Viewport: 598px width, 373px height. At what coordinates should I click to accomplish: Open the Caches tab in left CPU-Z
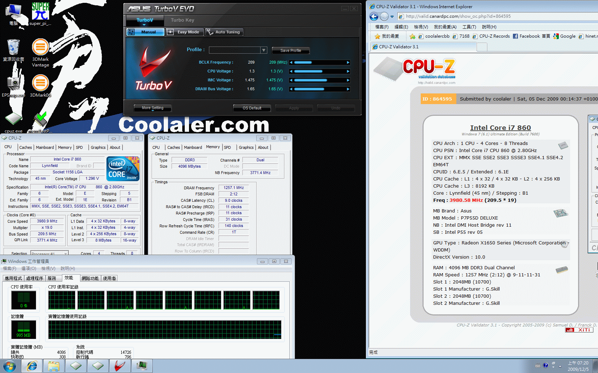26,147
